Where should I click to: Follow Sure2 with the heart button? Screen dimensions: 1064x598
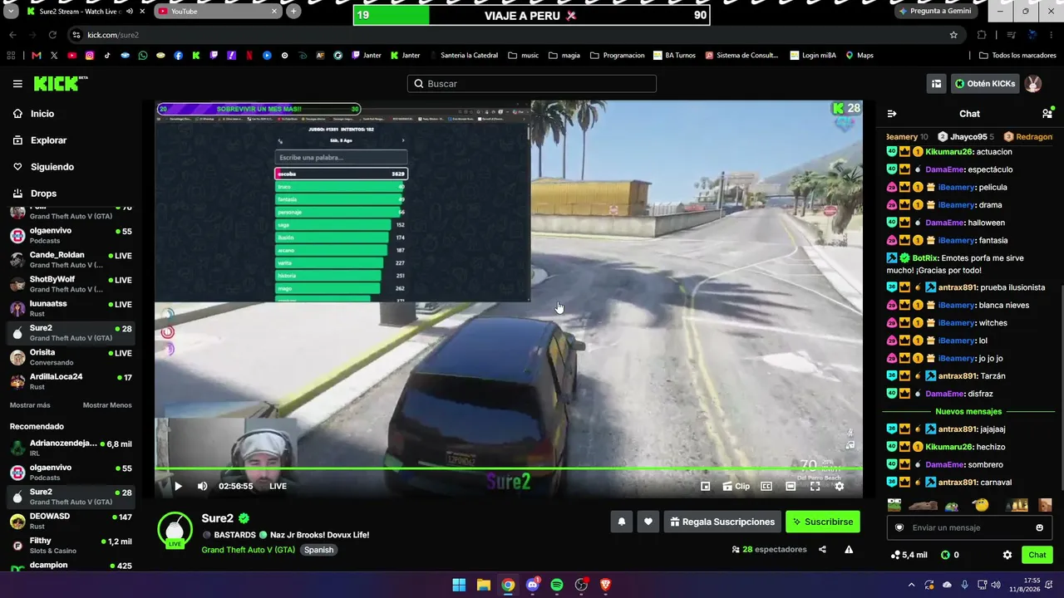click(x=648, y=522)
